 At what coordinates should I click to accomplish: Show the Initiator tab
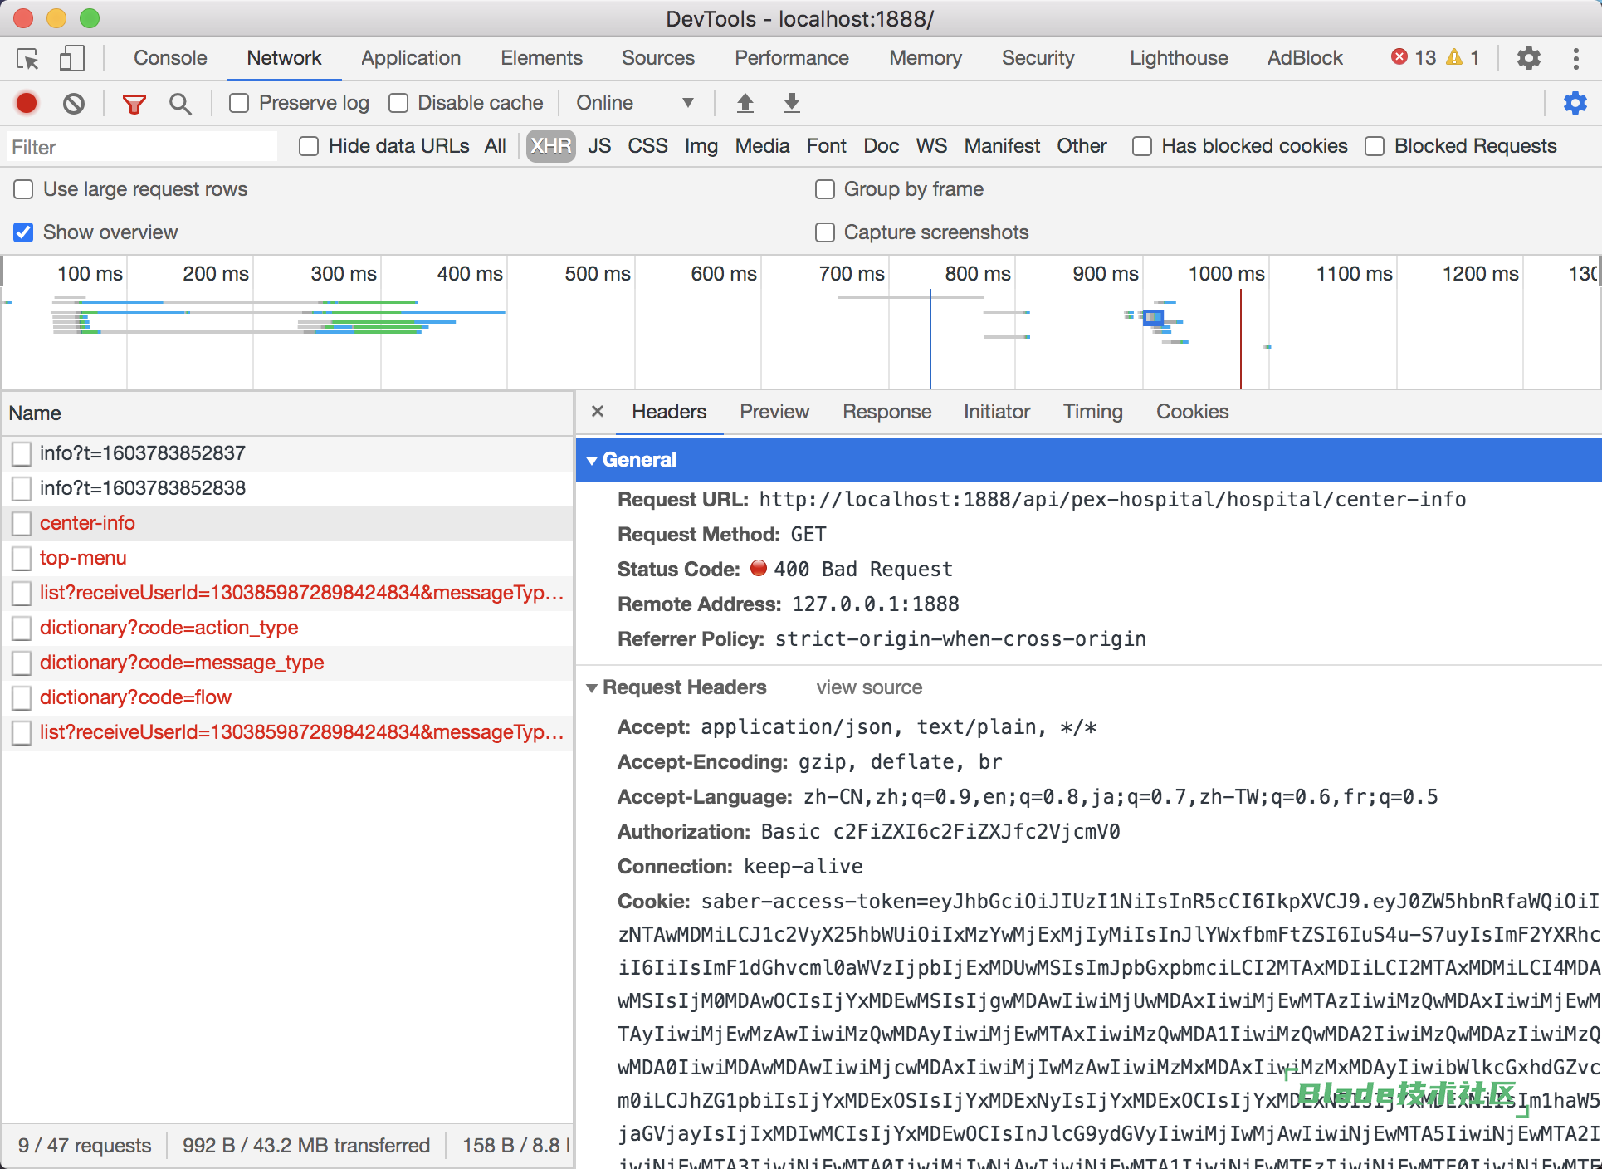tap(997, 412)
